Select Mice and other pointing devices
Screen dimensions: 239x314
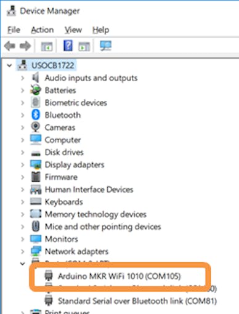[x=103, y=227]
